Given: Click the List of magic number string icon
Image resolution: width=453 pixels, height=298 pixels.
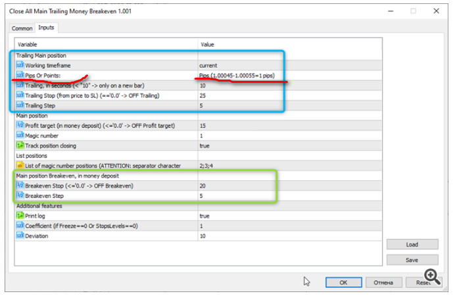Looking at the screenshot, I should click(20, 165).
